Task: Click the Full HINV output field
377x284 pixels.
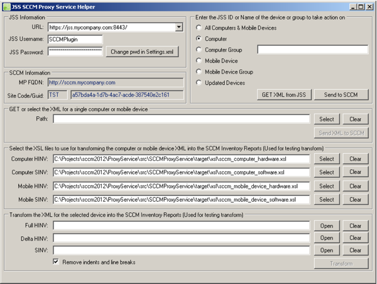Action: (x=182, y=226)
